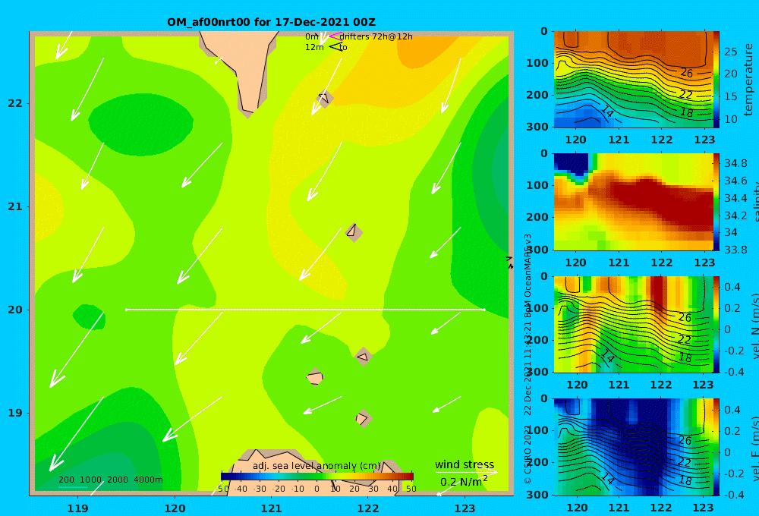Click the "34.4" salinity colorbar tick
Image resolution: width=759 pixels, height=516 pixels.
735,198
